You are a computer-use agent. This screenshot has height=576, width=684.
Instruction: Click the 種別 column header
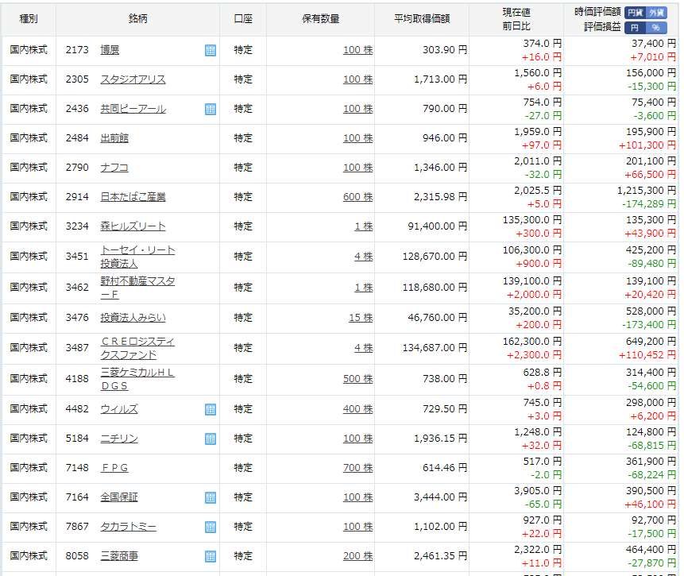29,19
